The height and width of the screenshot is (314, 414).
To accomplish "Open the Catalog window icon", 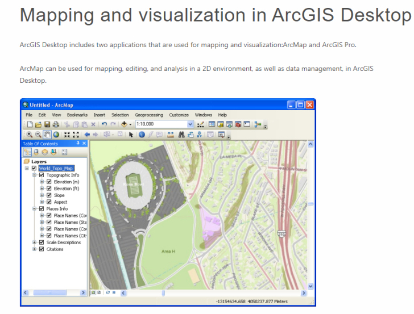I will (x=221, y=124).
